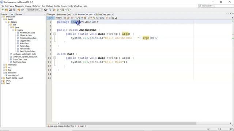Switch editor to History view

pyautogui.click(x=58, y=18)
